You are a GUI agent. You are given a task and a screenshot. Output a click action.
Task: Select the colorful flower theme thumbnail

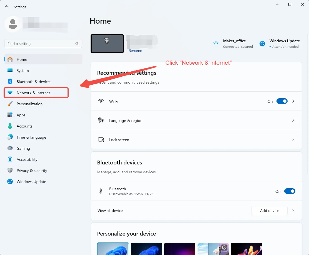coord(246,249)
